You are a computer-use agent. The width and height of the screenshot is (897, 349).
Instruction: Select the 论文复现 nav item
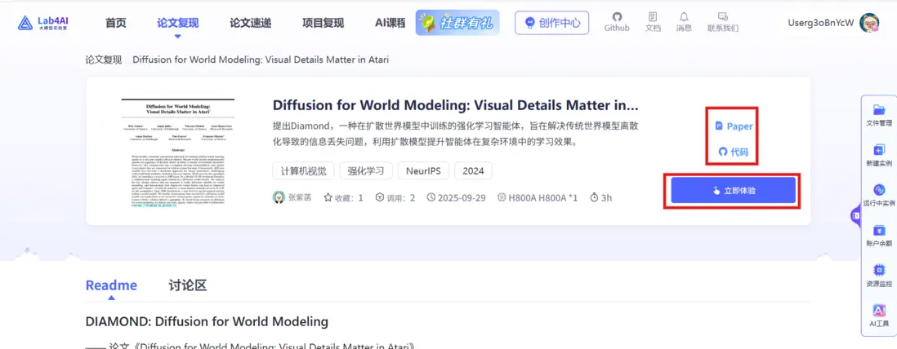[x=177, y=24]
